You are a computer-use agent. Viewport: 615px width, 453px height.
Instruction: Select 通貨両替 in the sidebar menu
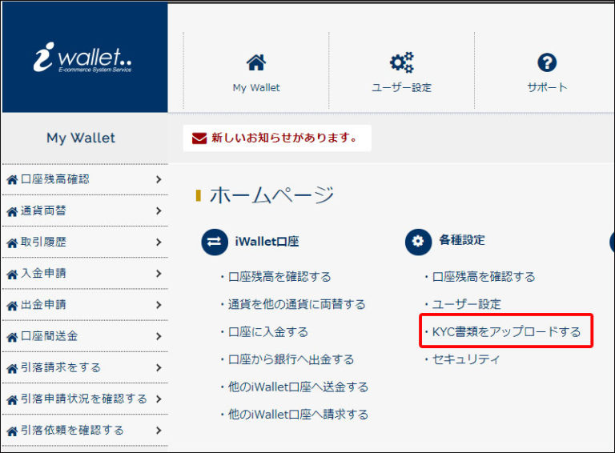[x=85, y=210]
